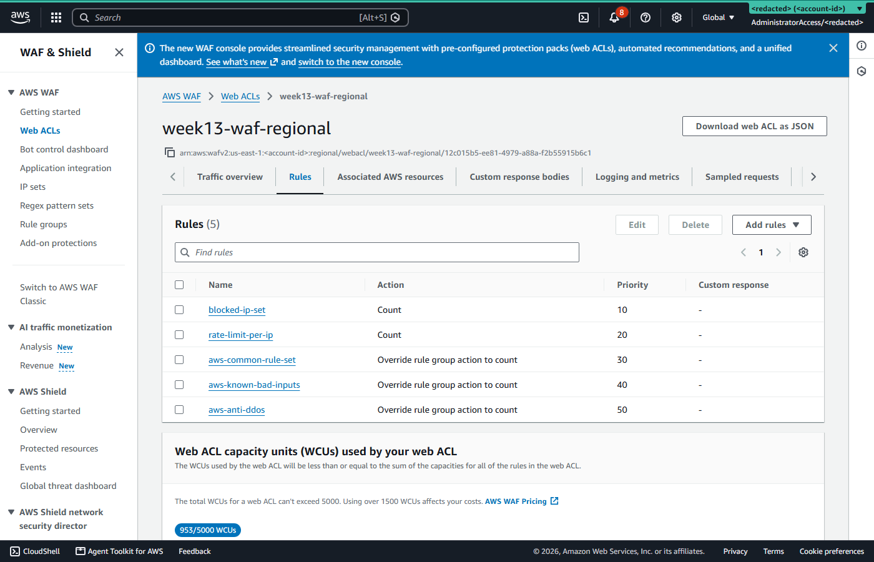Open the hexagon icon on the right edge
The image size is (874, 562).
(862, 71)
